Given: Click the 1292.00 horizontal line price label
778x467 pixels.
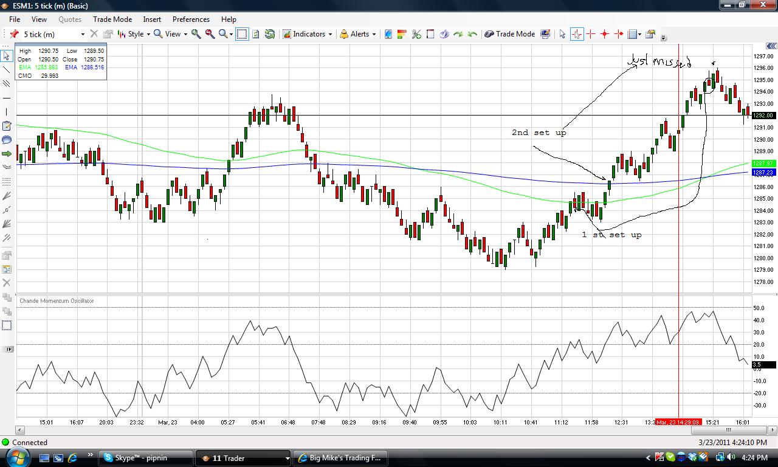Looking at the screenshot, I should [763, 116].
